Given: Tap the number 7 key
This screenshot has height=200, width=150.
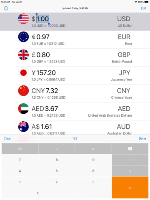Looking at the screenshot, I should tap(20, 160).
